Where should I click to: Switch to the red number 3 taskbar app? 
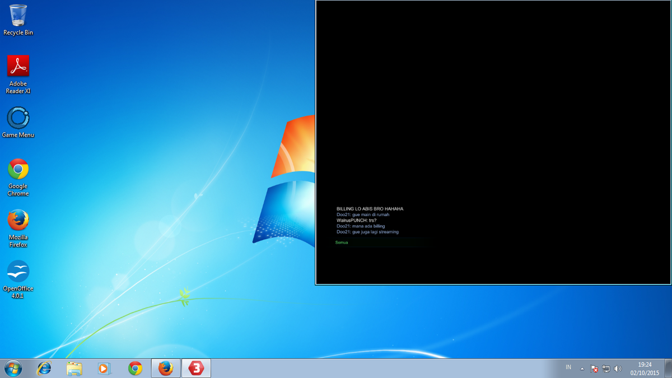point(196,368)
